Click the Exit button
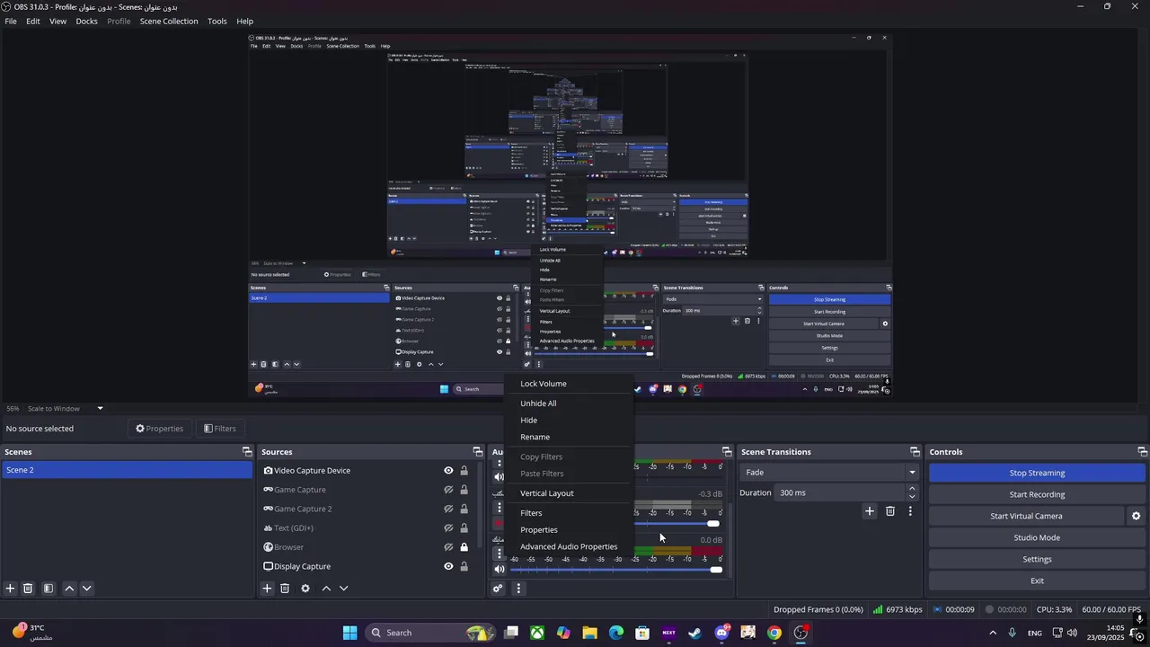 (1037, 581)
